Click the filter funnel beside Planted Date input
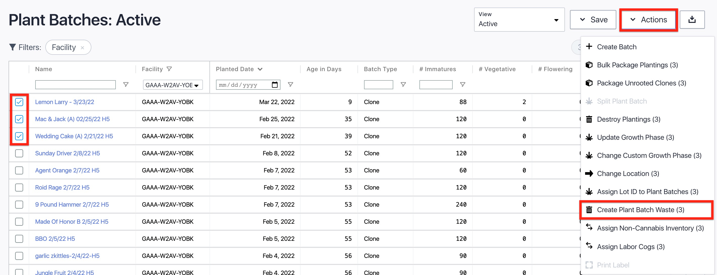Viewport: 717px width, 275px height. (290, 84)
